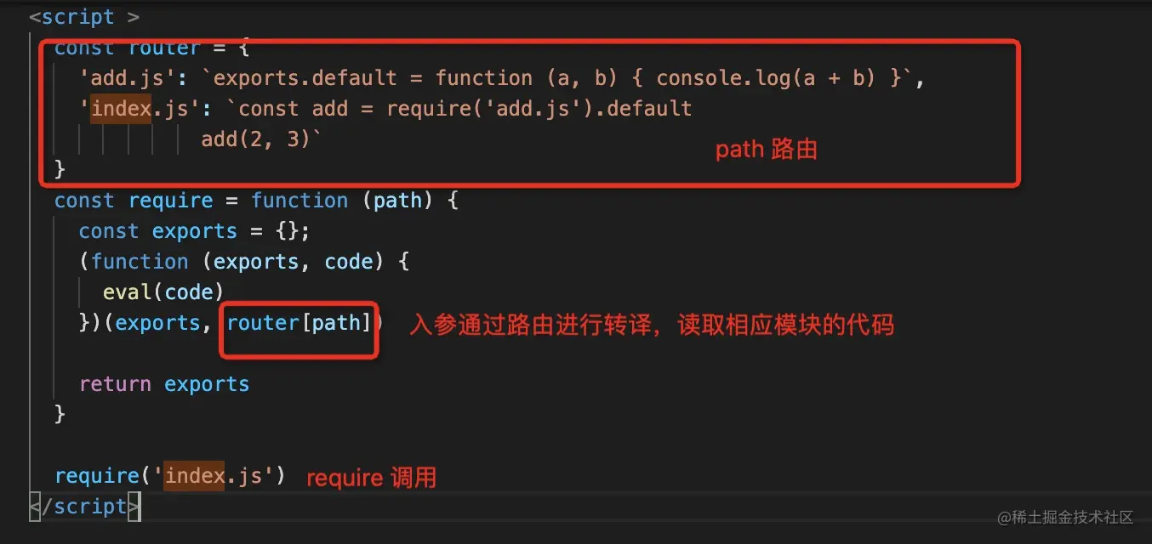Click the bottom require('index.js') call
1152x544 pixels.
coord(170,476)
